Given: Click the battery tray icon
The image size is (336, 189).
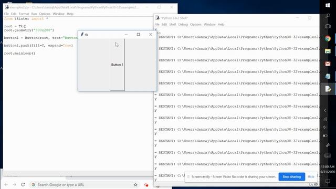Looking at the screenshot, I should coord(325,135).
